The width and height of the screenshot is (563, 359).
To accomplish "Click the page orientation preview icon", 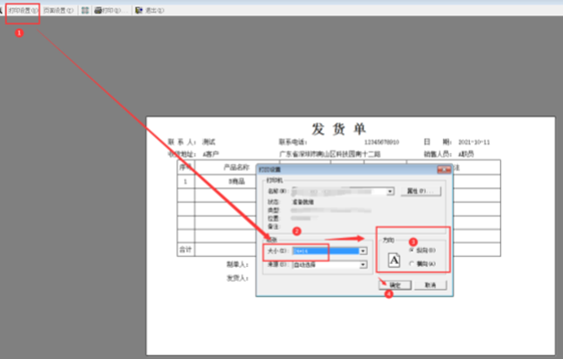I will click(x=394, y=260).
